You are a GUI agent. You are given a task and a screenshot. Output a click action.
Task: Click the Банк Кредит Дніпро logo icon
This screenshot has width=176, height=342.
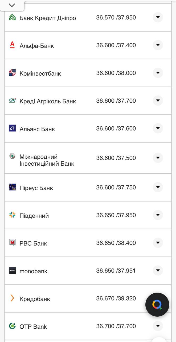tap(13, 17)
